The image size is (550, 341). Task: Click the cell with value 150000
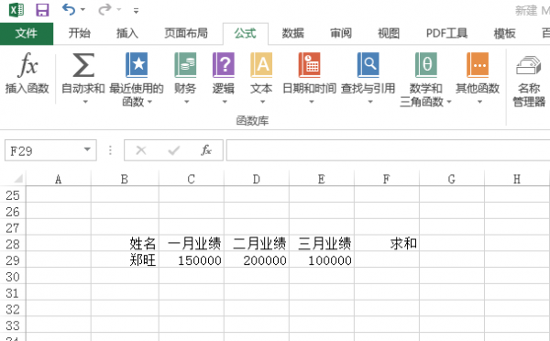pos(192,260)
